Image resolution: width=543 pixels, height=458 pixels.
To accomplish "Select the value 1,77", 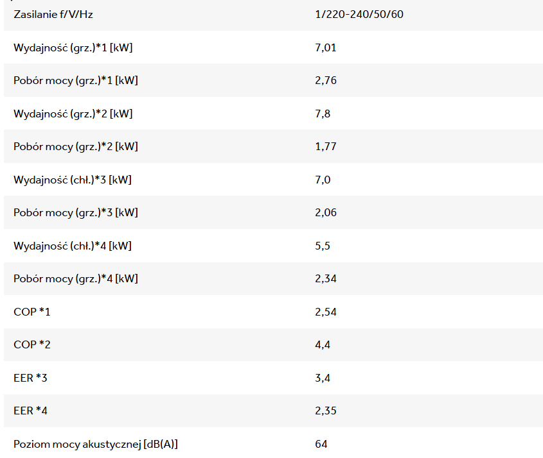I will click(x=326, y=147).
